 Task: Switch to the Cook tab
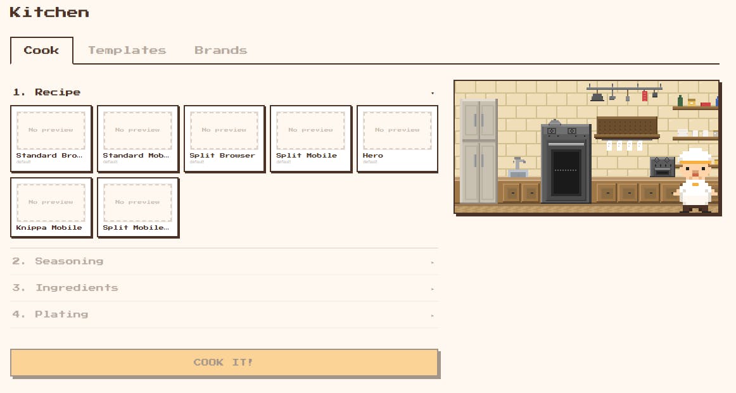[x=42, y=50]
